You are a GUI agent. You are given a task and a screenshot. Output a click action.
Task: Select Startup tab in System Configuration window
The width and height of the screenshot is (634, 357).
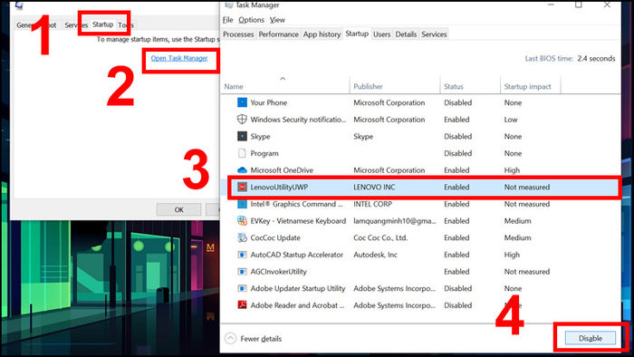click(102, 24)
